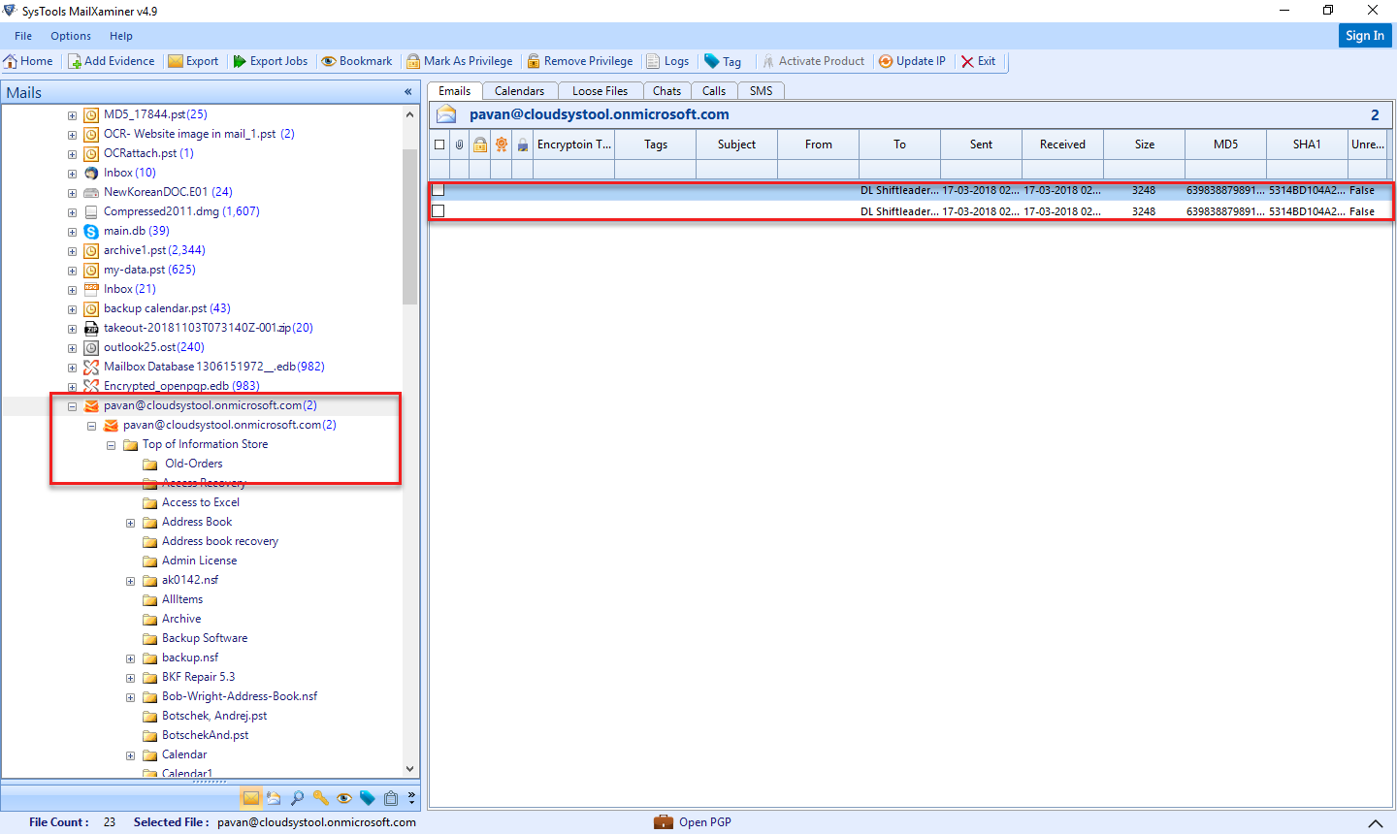Click the scroll down arrow in Mails tree
The image size is (1397, 834).
click(x=410, y=769)
